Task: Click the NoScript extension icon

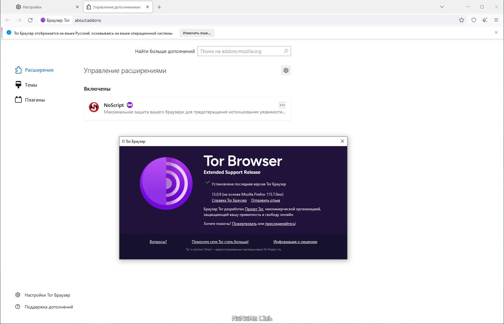Action: (94, 107)
